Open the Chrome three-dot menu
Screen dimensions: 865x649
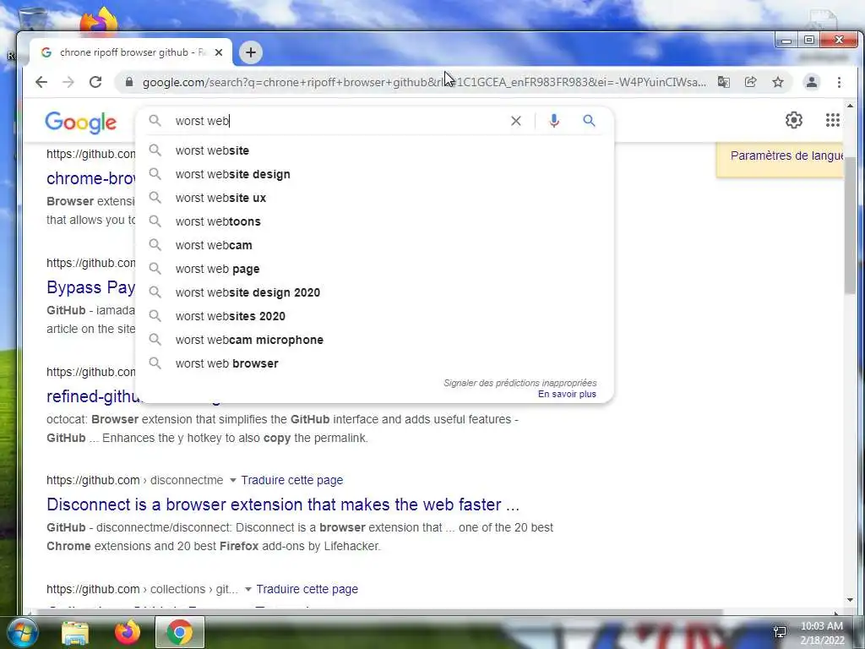coord(839,82)
